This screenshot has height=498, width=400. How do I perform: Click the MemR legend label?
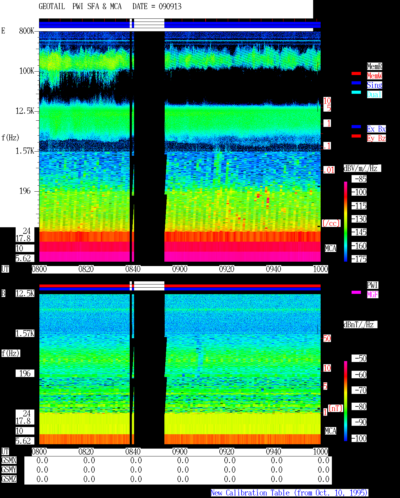tap(374, 66)
